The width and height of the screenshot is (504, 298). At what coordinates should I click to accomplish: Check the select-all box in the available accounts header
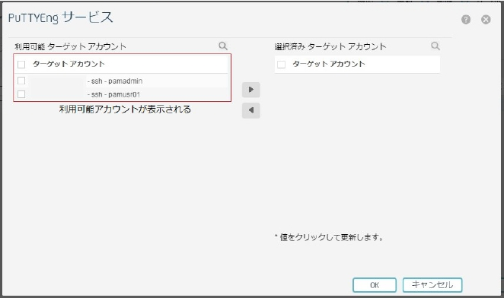(21, 64)
